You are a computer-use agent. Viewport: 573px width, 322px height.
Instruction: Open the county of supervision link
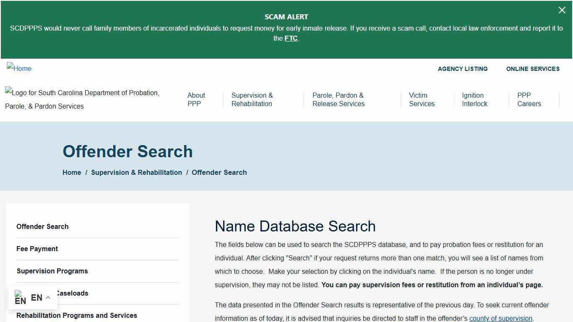(500, 318)
